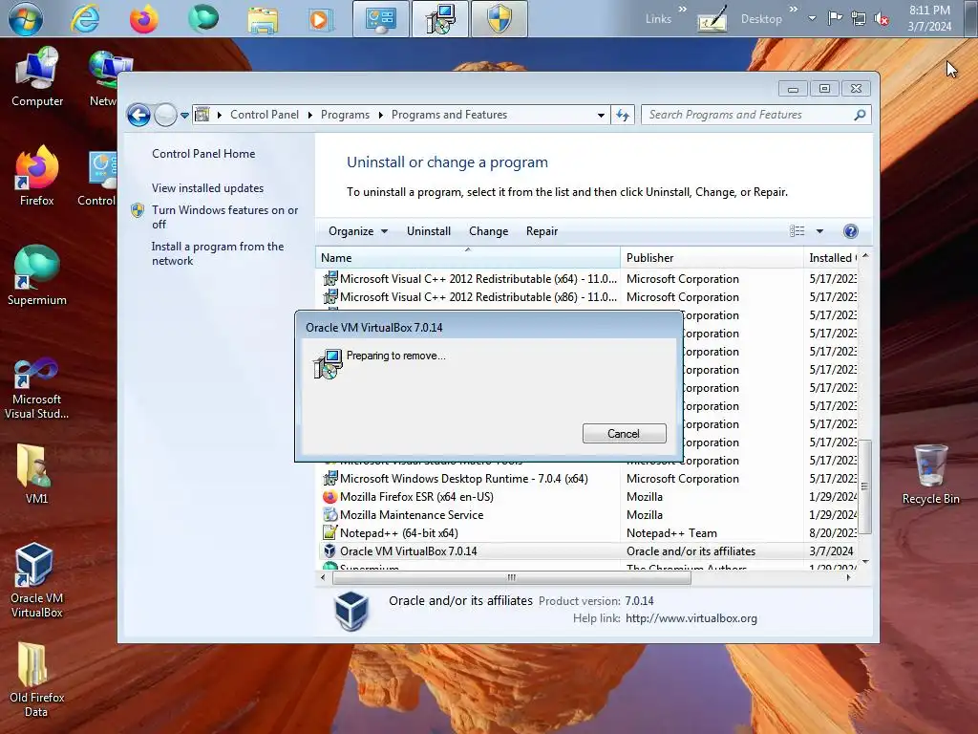Click the network tray icon
The width and height of the screenshot is (978, 734).
click(x=859, y=19)
